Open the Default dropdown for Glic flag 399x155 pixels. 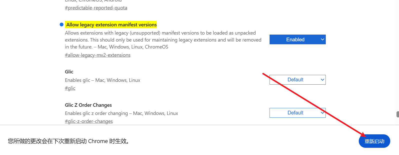pyautogui.click(x=297, y=80)
